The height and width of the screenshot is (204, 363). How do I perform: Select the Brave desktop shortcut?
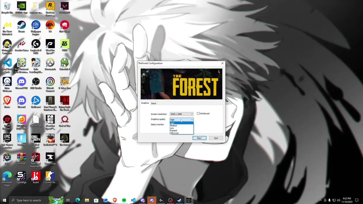coord(7,102)
